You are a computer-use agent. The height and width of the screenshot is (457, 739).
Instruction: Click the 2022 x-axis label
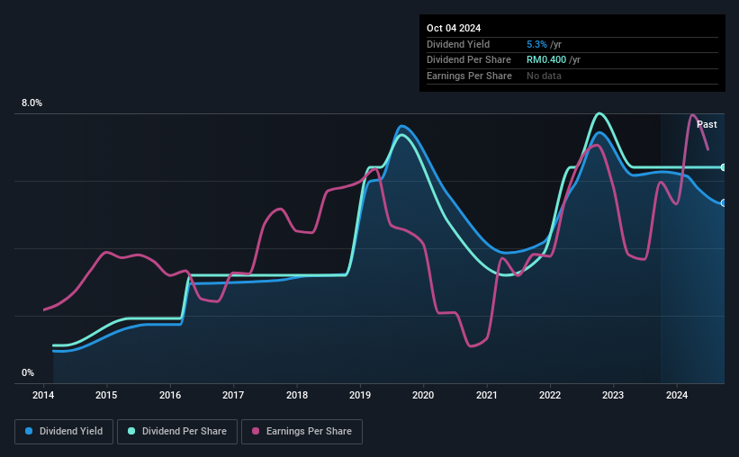click(x=550, y=395)
